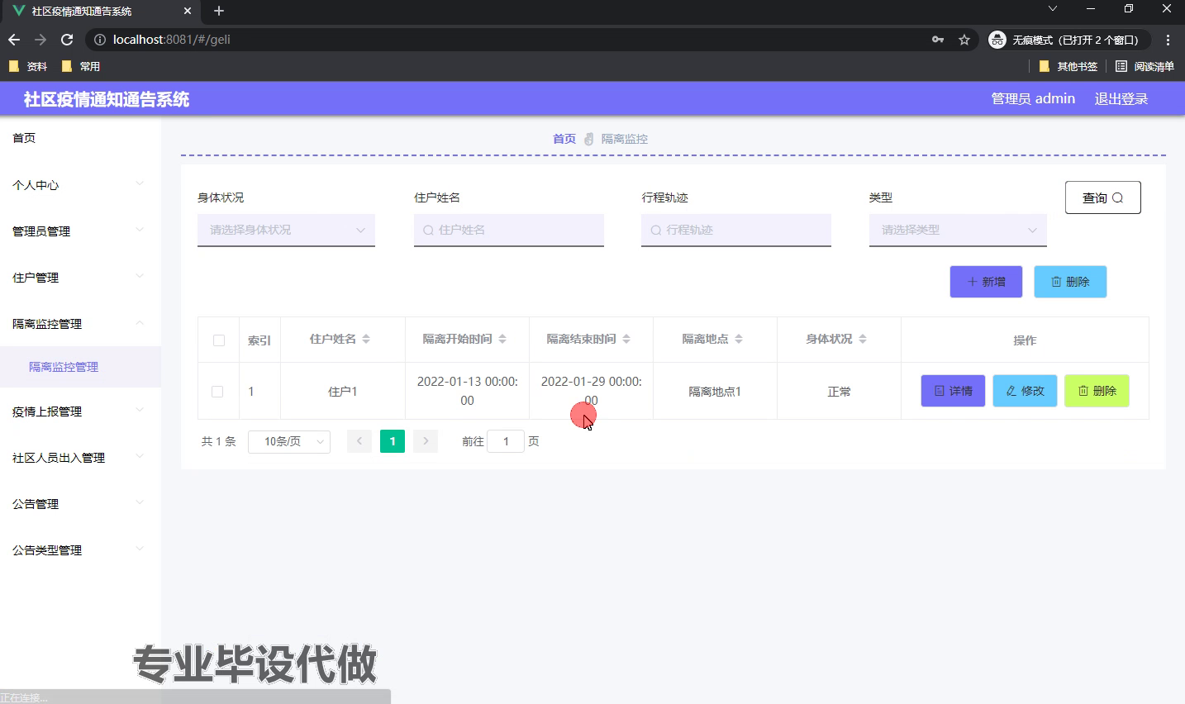Viewport: 1185px width, 704px height.
Task: Open browser three-dot menu
Action: click(1168, 40)
